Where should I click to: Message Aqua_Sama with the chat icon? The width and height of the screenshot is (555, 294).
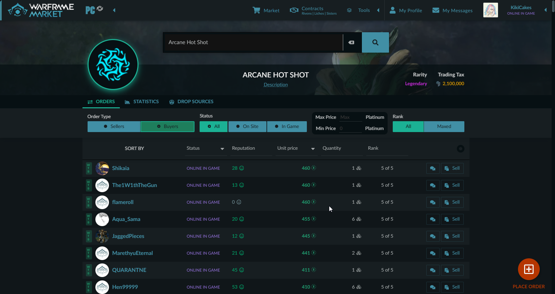click(x=433, y=219)
